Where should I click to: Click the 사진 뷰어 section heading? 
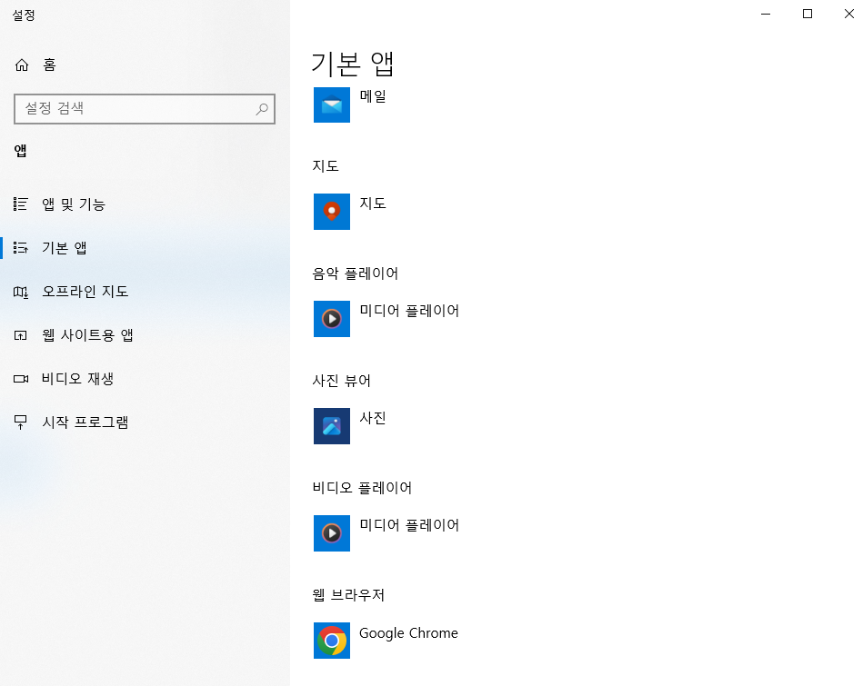tap(341, 381)
